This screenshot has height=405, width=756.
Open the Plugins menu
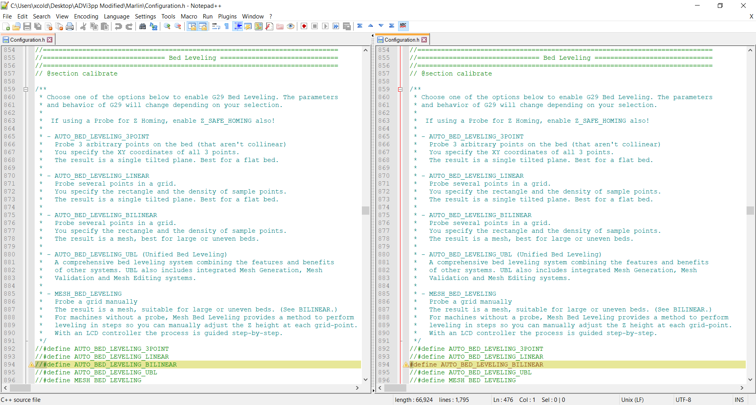228,17
